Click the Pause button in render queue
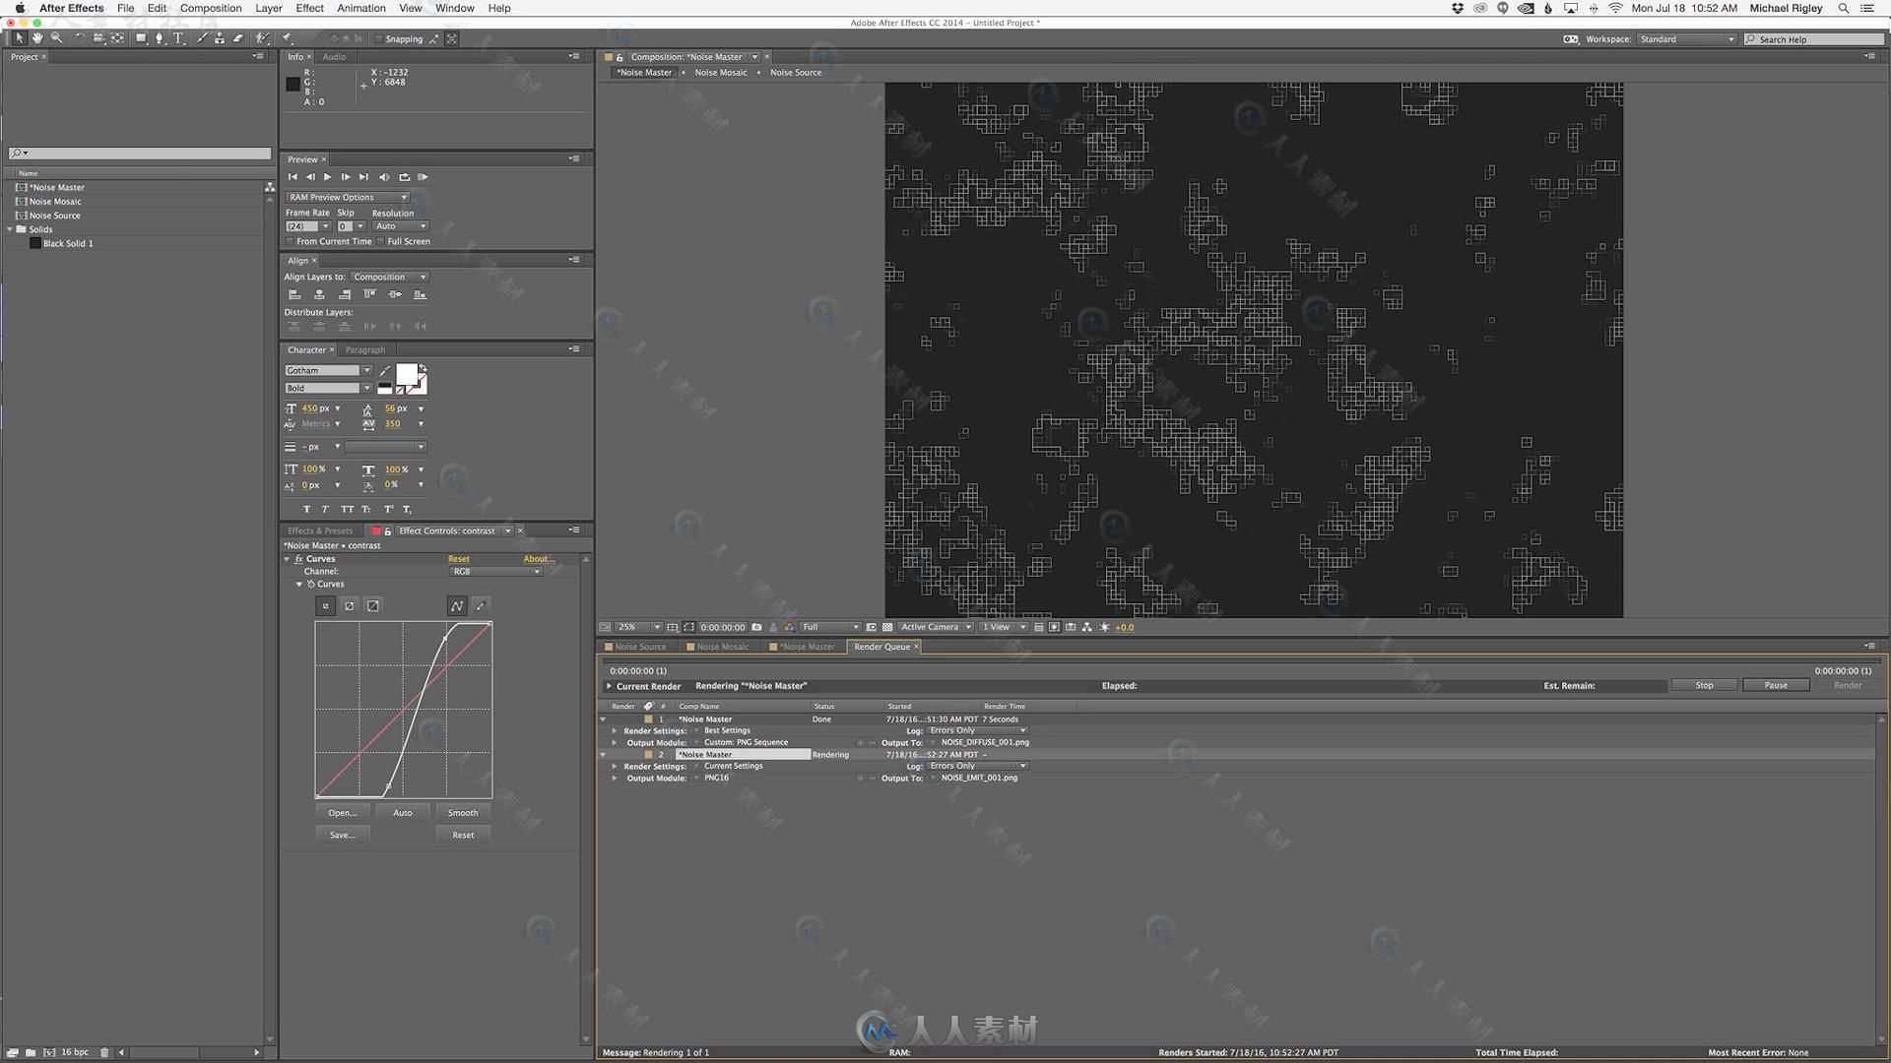The height and width of the screenshot is (1063, 1891). pos(1776,685)
